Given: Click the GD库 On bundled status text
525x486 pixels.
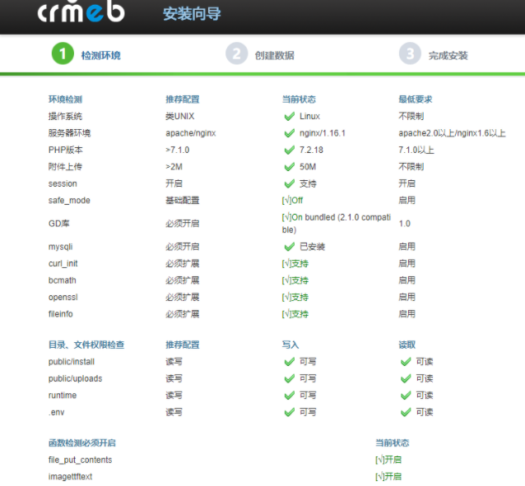Looking at the screenshot, I should click(x=336, y=218).
